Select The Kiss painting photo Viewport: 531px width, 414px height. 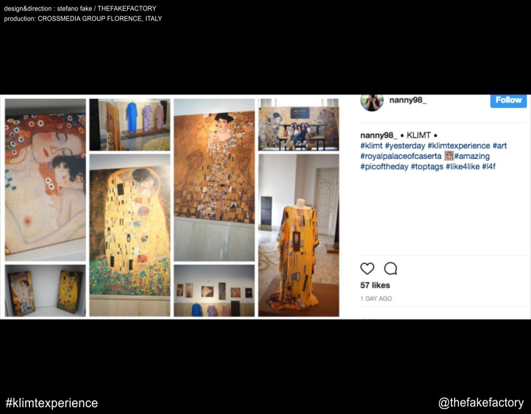click(130, 235)
